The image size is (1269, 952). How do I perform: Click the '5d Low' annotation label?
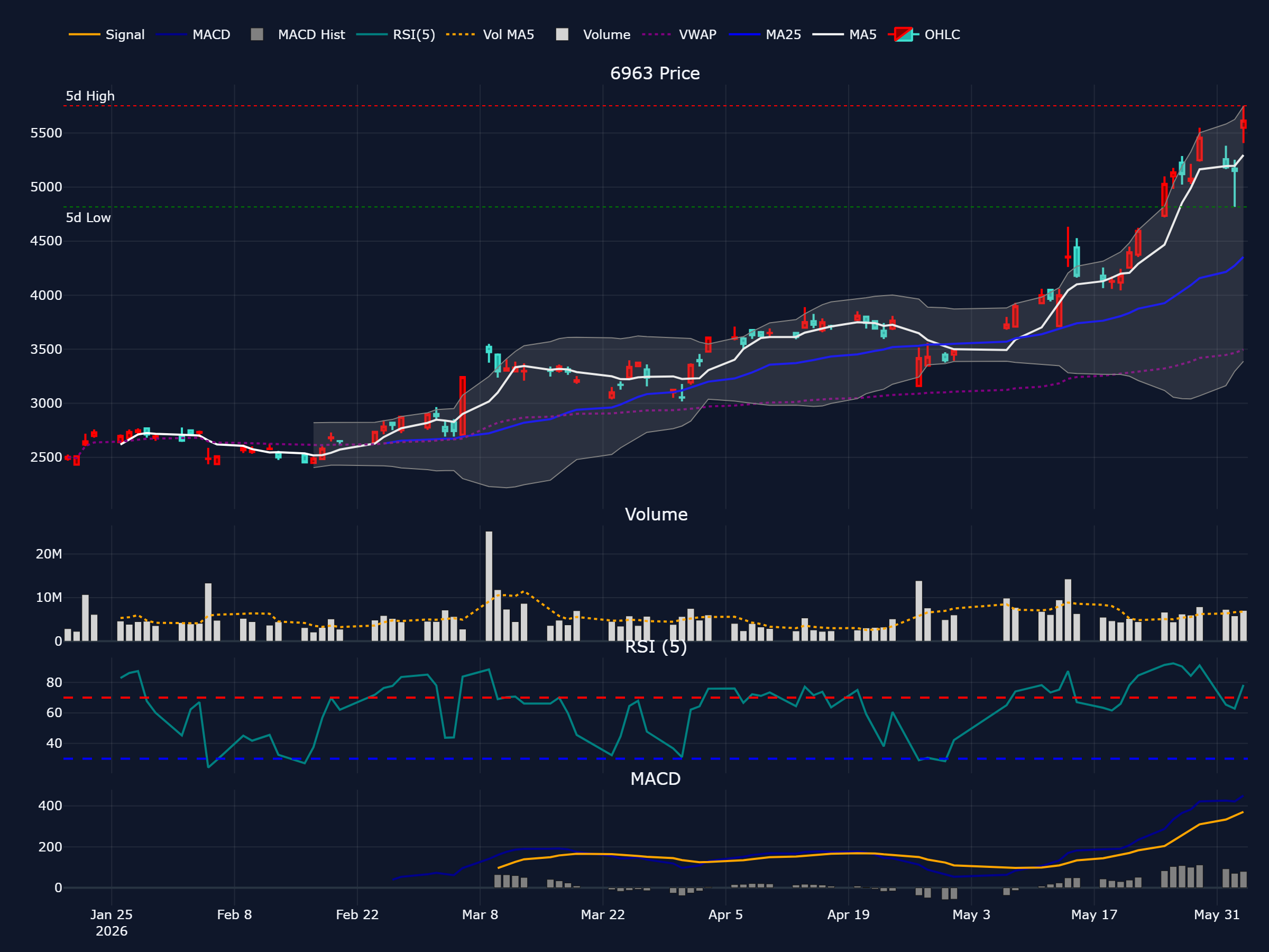[x=88, y=217]
